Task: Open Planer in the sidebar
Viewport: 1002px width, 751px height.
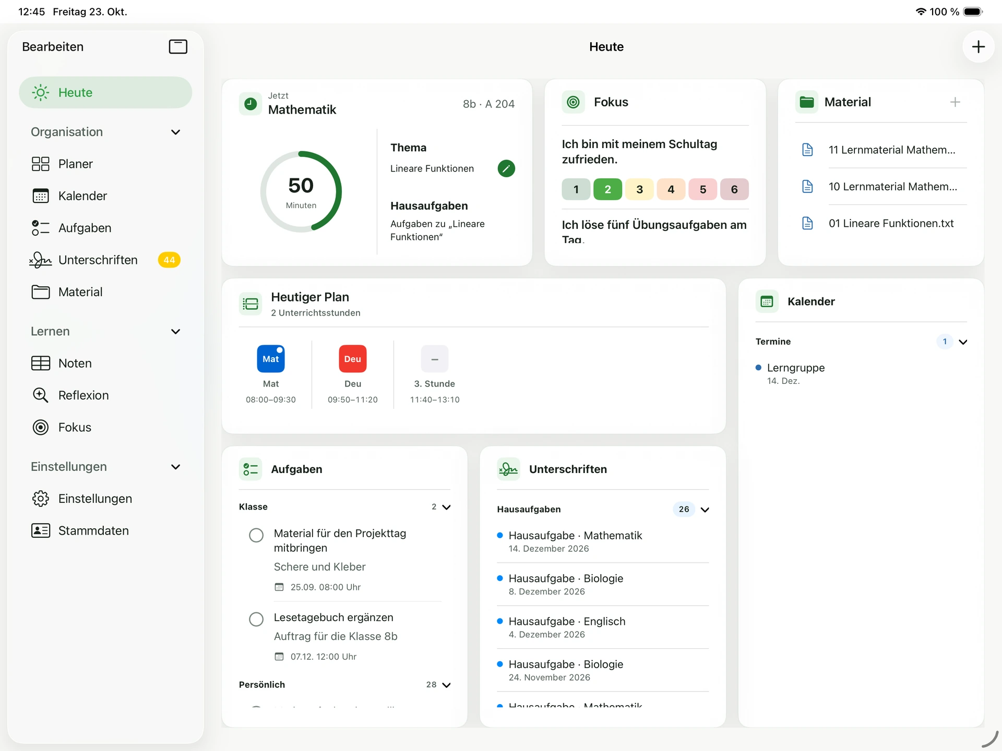Action: point(106,164)
